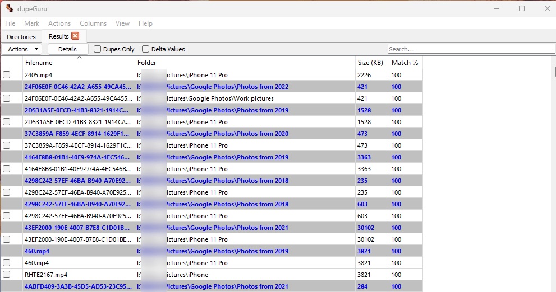Screen dimensions: 556x292
Task: Mark checkbox for 2D531A5F file in iPhone 11 Pro
Action: click(6, 122)
